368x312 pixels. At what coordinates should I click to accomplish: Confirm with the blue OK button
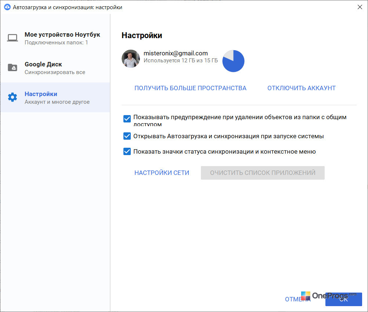click(344, 299)
